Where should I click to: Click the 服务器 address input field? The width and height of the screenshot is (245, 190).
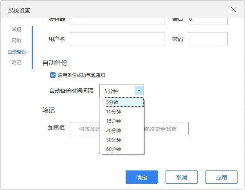(x=117, y=22)
